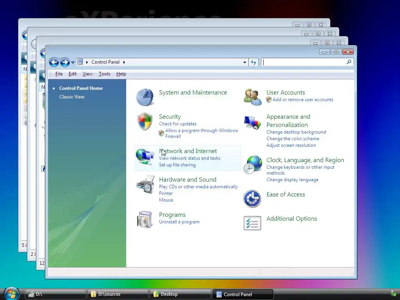This screenshot has width=400, height=300.
Task: Click the Clock, Language, and Region icon
Action: tap(252, 165)
